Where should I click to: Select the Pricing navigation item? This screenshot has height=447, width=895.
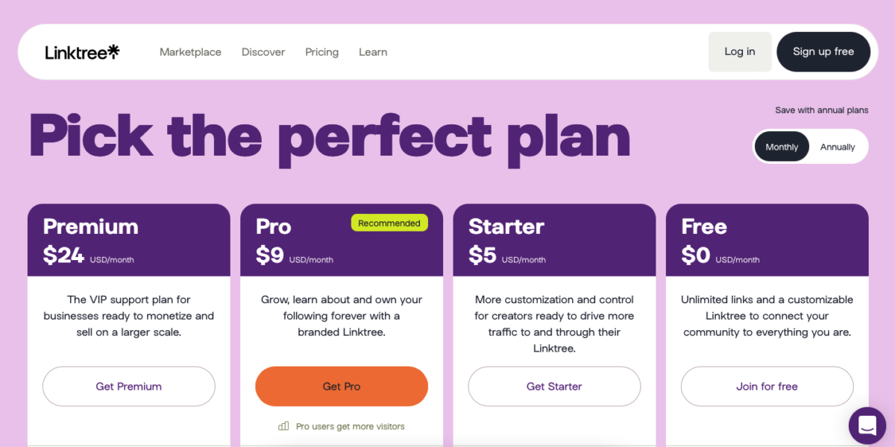tap(321, 51)
